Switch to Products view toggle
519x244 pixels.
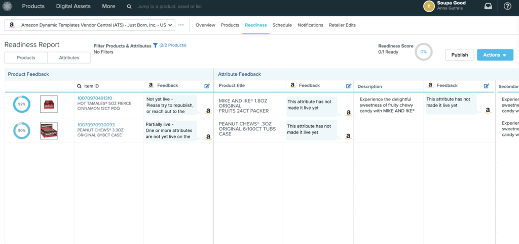coord(26,58)
